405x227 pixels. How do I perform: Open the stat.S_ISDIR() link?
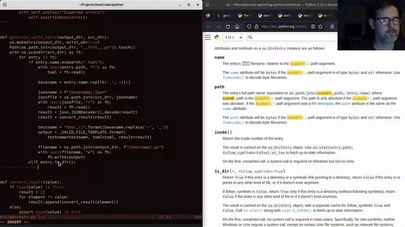pyautogui.click(x=297, y=211)
